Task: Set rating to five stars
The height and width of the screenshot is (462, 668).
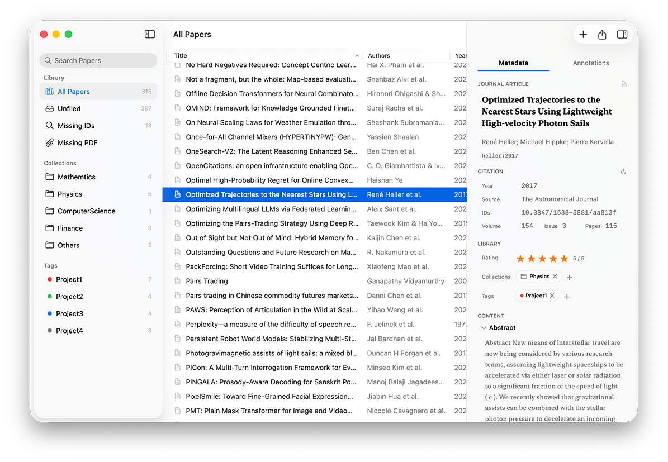Action: coord(564,259)
